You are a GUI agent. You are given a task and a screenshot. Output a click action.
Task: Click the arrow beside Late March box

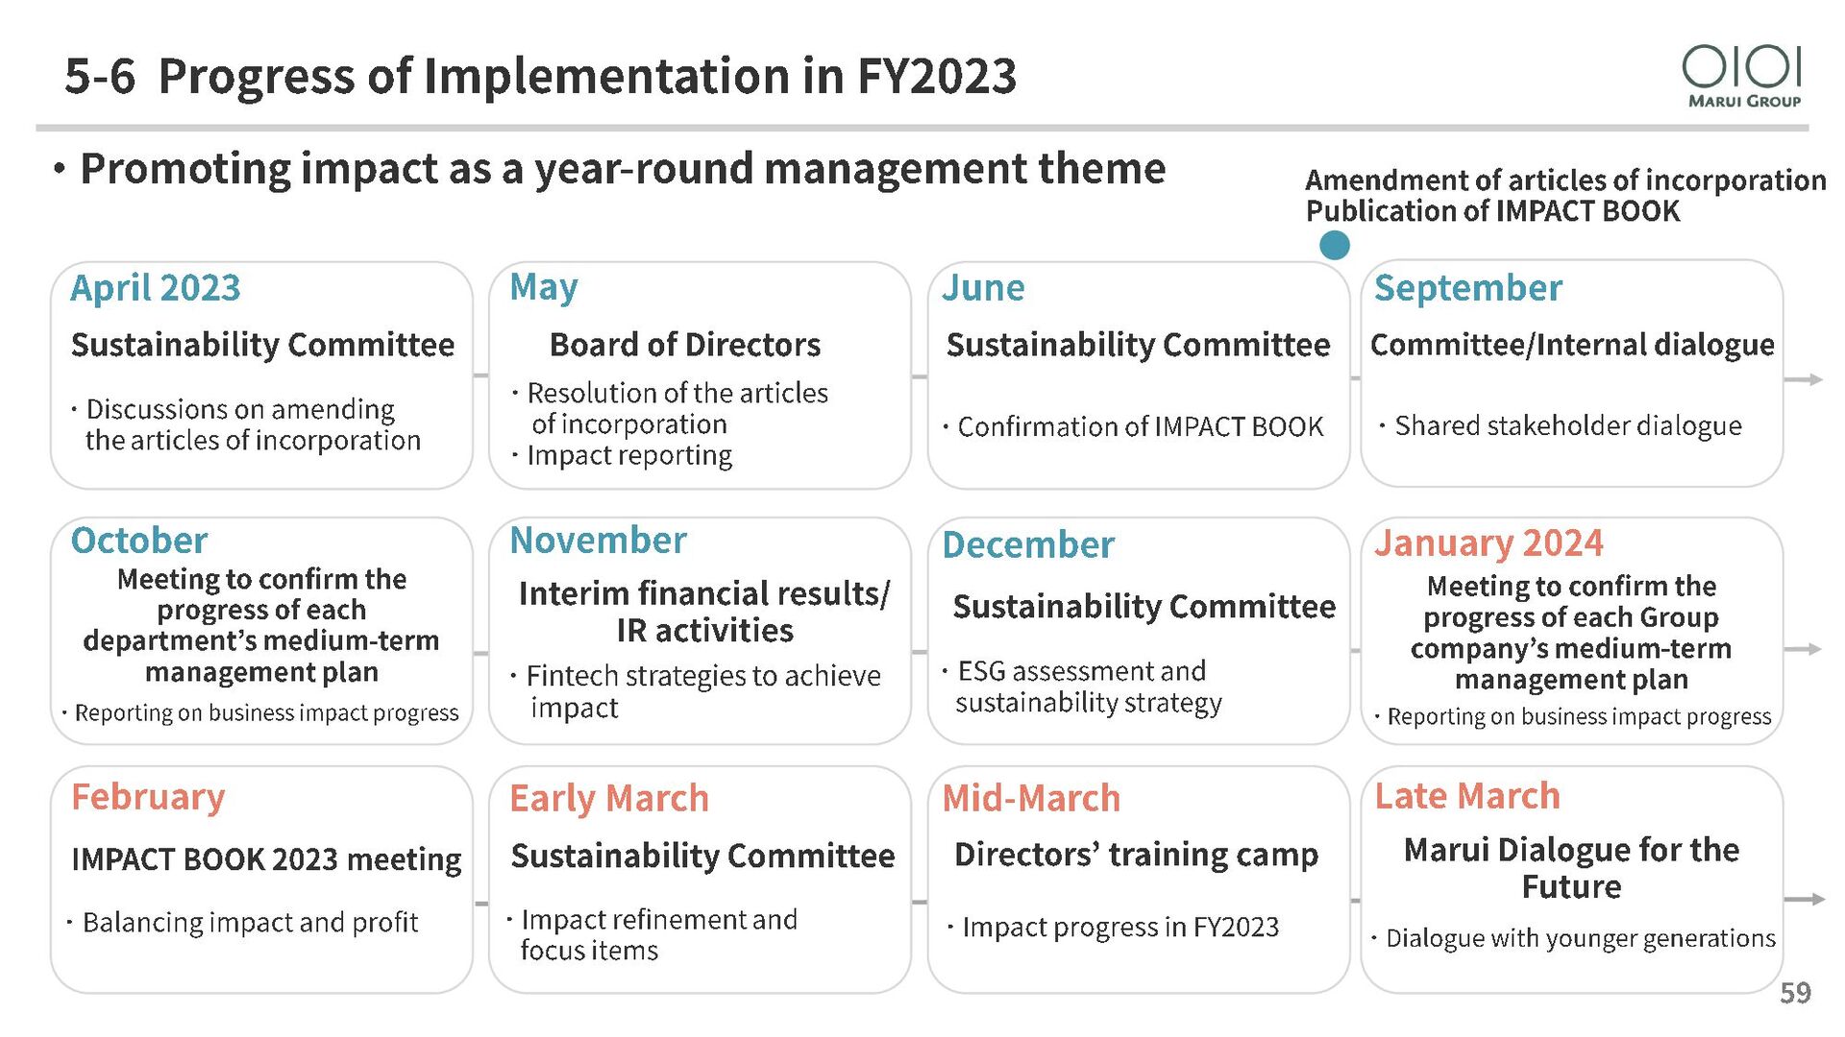tap(1804, 899)
